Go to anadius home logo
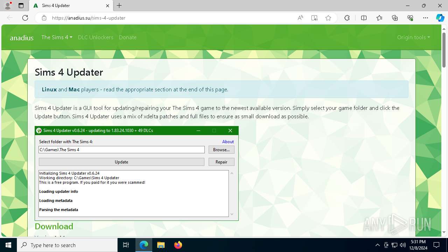Viewport: 448px width, 252px height. pyautogui.click(x=22, y=38)
